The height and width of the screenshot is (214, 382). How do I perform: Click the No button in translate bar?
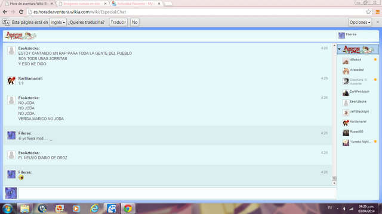135,22
